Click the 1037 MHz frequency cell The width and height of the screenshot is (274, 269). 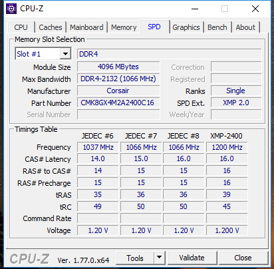(x=98, y=147)
